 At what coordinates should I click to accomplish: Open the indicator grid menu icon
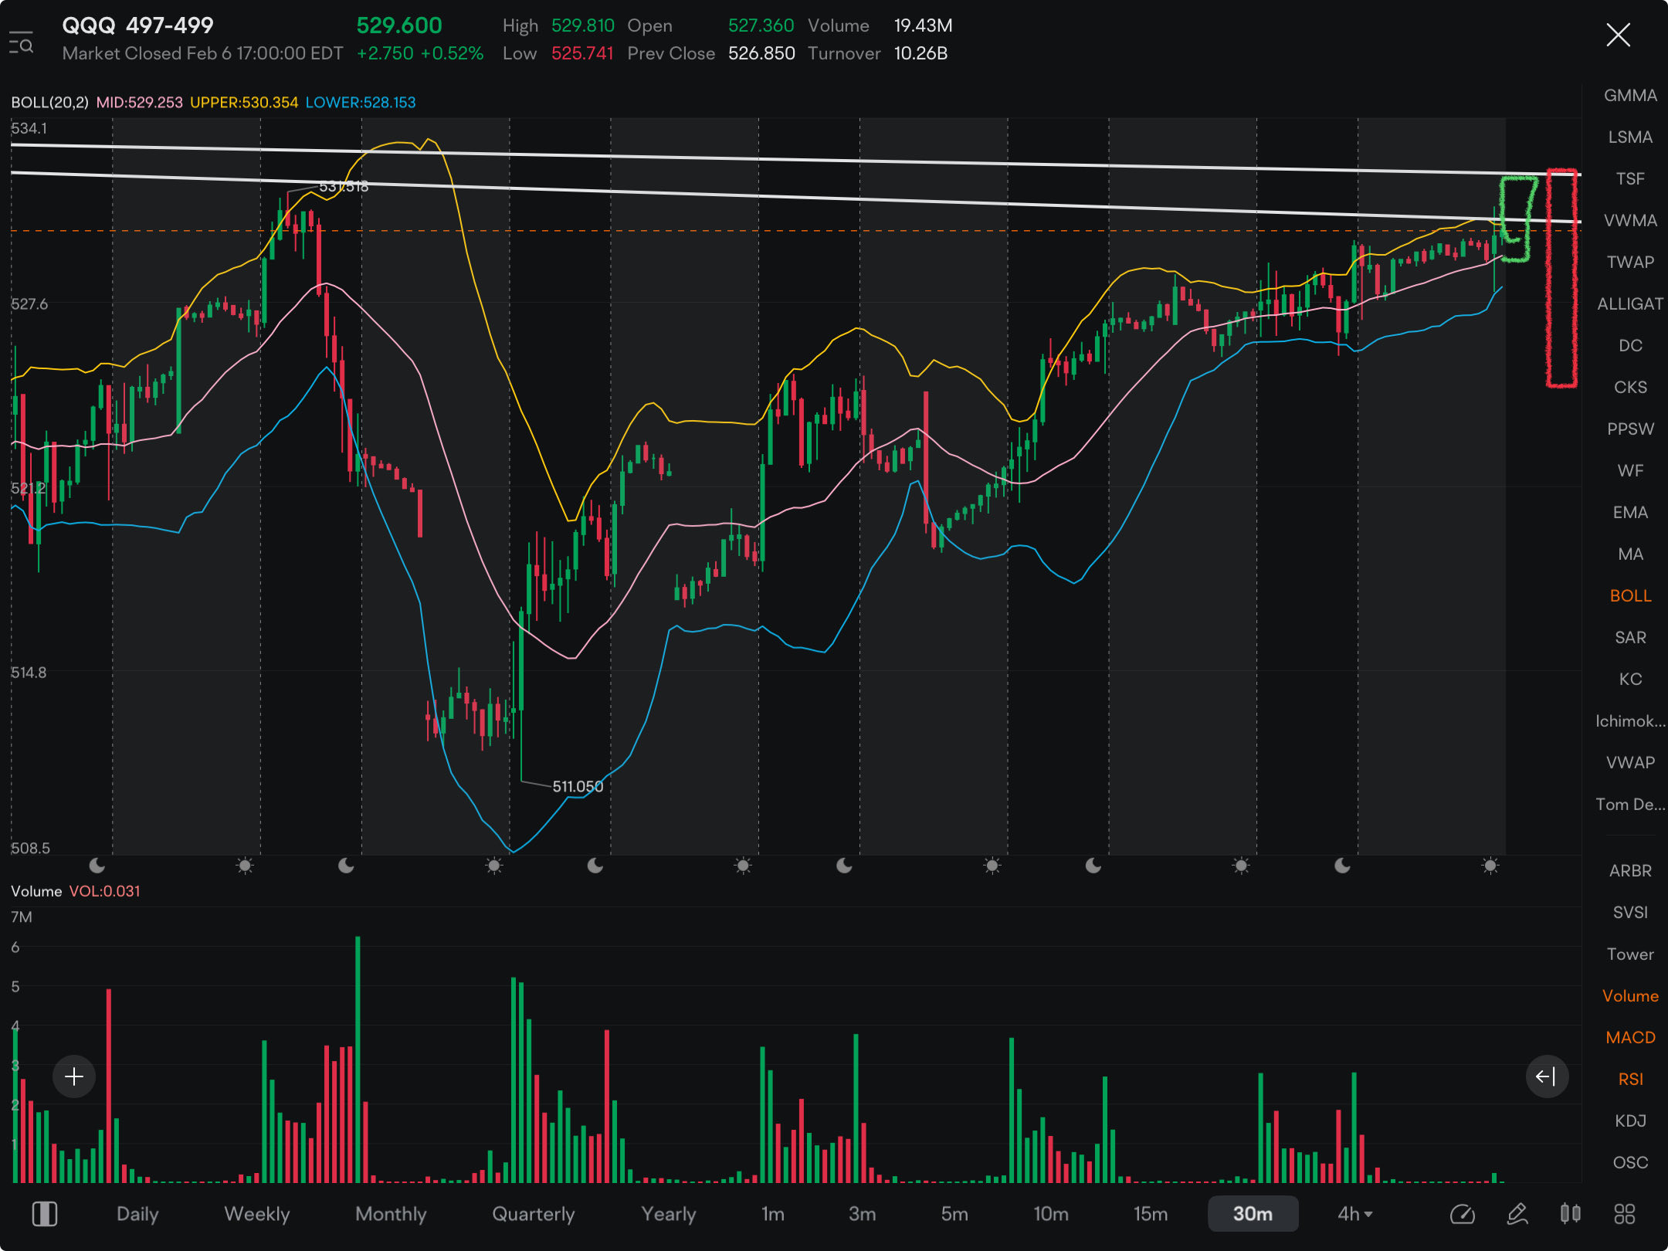point(1625,1214)
